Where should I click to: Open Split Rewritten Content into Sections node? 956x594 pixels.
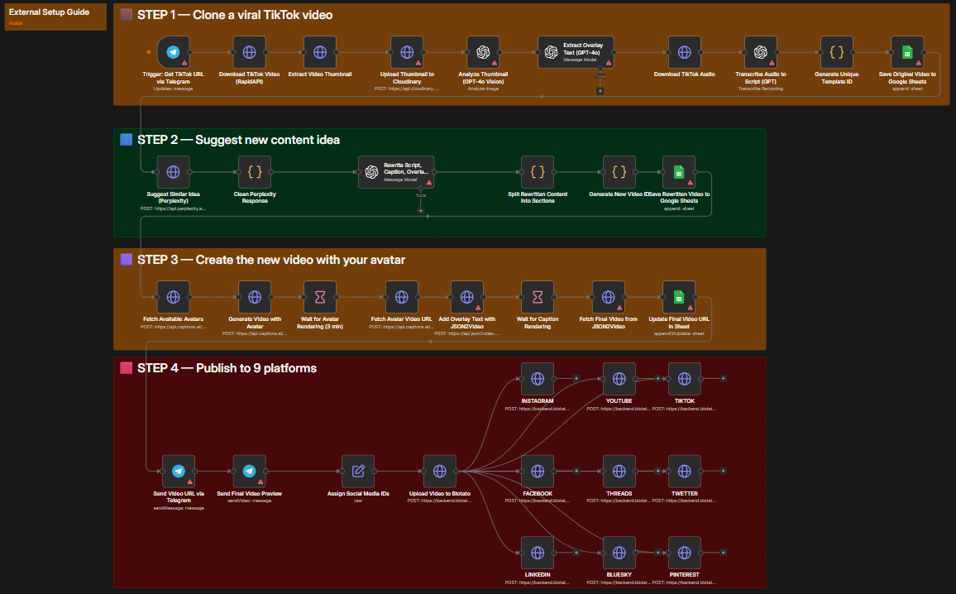coord(538,172)
